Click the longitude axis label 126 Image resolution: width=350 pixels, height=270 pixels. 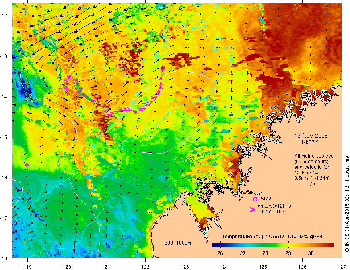point(302,267)
